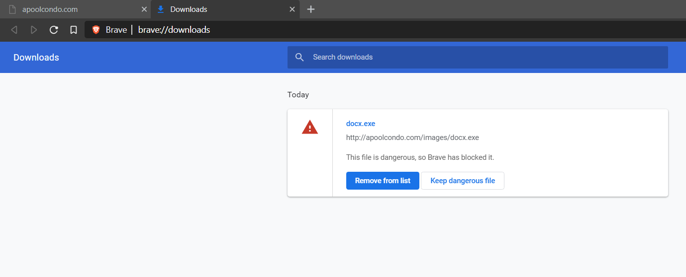Bookmark this page with the bookmark icon
Viewport: 686px width, 277px height.
point(74,30)
